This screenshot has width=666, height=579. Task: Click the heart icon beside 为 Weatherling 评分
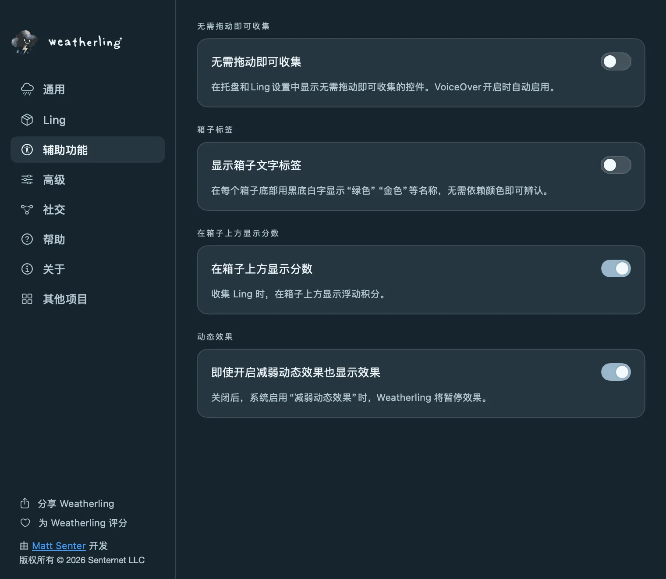pos(25,523)
